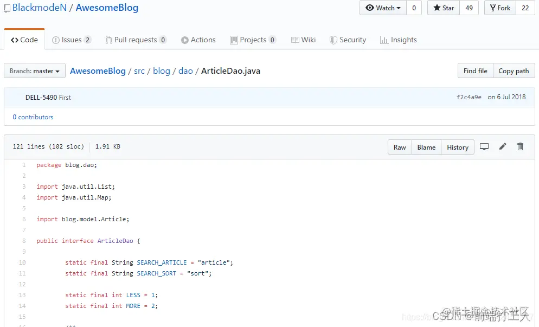Screen dimensions: 539x327
Task: Click the "1.91 KB" file size
Action: pos(107,146)
